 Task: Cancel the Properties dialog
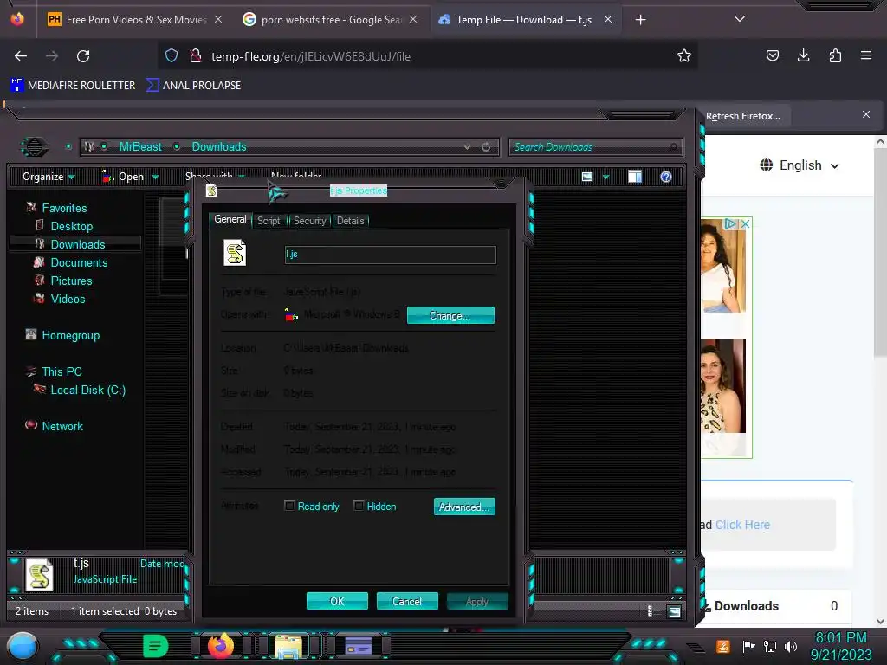click(407, 601)
